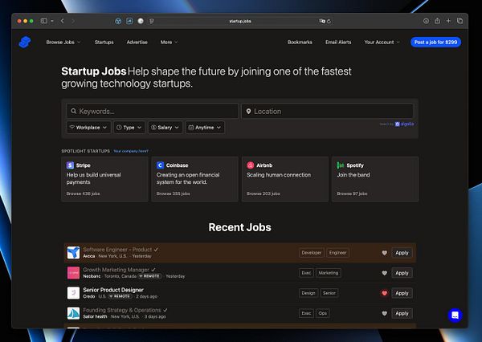Open the Senior Product Designer job title
482x342 pixels.
click(113, 290)
